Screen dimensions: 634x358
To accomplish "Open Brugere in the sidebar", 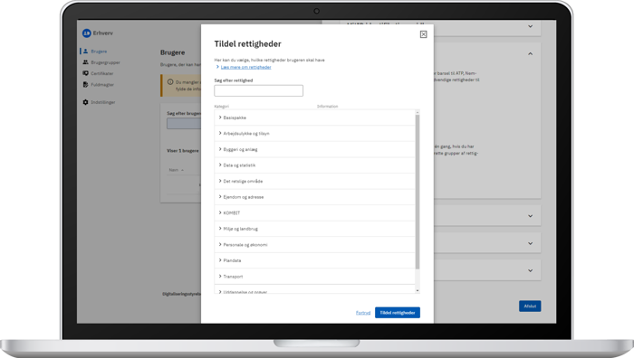I will click(x=99, y=52).
